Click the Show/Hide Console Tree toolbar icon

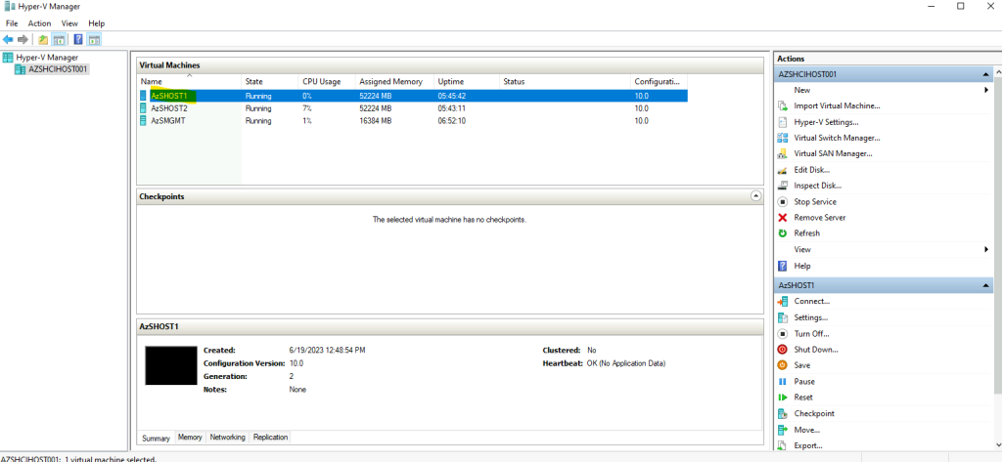[x=59, y=40]
